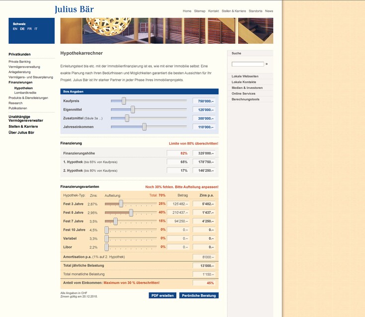Click the Zusatzmittel slider handle
Viewport: 365px width, 317px height.
(x=127, y=118)
